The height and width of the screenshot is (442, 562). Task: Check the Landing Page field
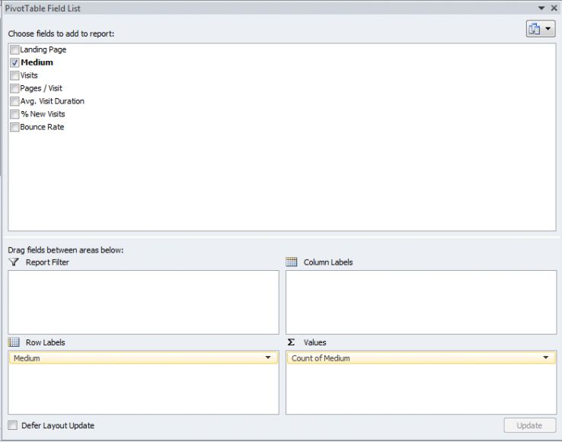pos(15,49)
